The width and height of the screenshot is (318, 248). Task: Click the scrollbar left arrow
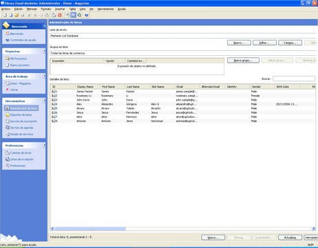[52, 229]
